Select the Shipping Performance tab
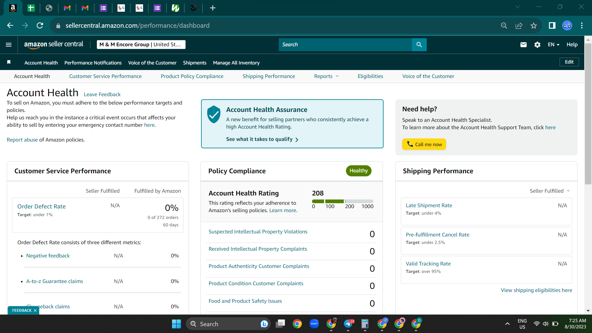Image resolution: width=592 pixels, height=333 pixels. coord(269,76)
